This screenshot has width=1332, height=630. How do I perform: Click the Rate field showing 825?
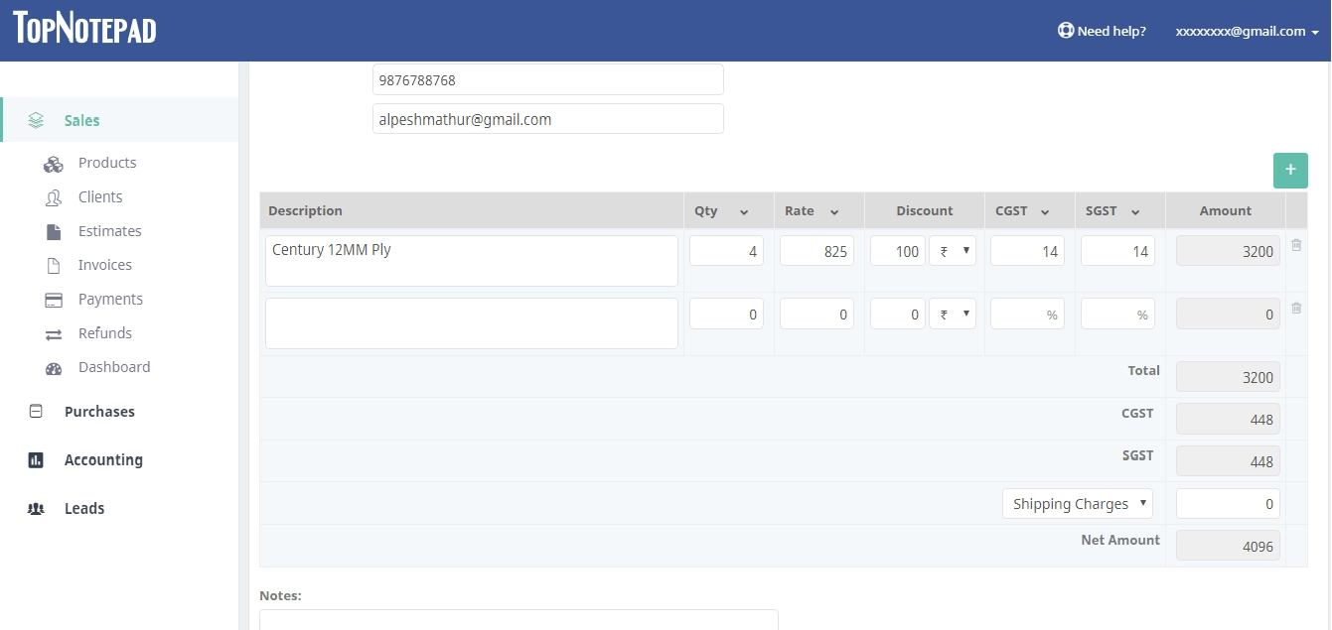(816, 251)
